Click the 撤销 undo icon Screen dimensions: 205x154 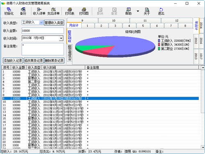(100, 11)
